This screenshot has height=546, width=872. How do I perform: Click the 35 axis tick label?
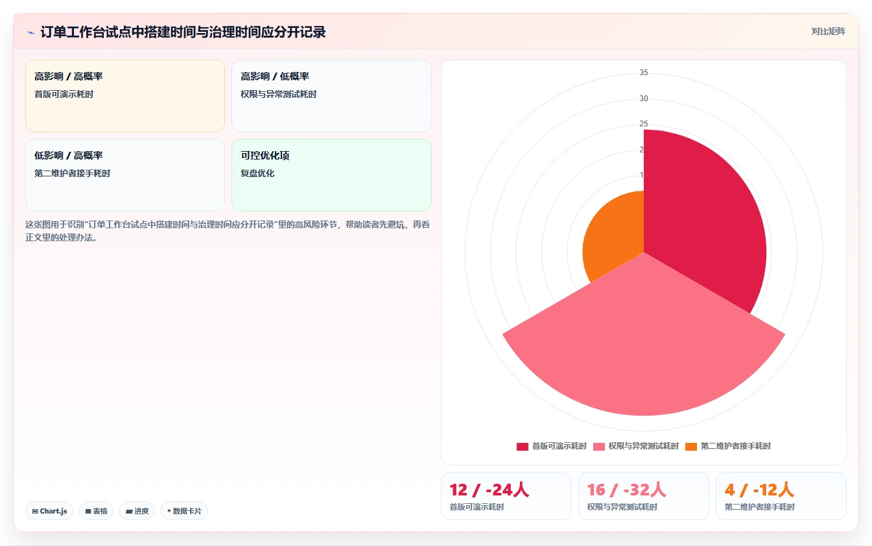point(644,73)
